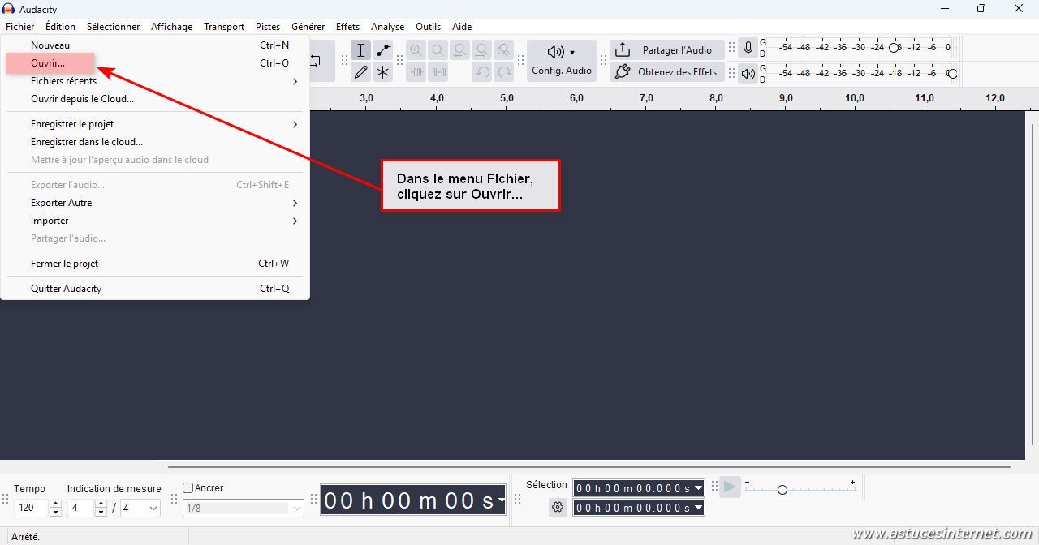Select the Selection (I-beam) tool
Viewport: 1039px width, 545px height.
click(x=361, y=50)
